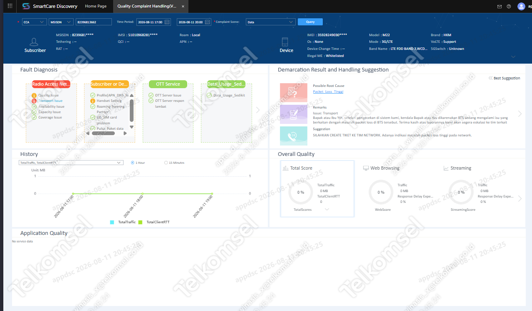
Task: Click the Web Browsing monitor icon
Action: (366, 168)
